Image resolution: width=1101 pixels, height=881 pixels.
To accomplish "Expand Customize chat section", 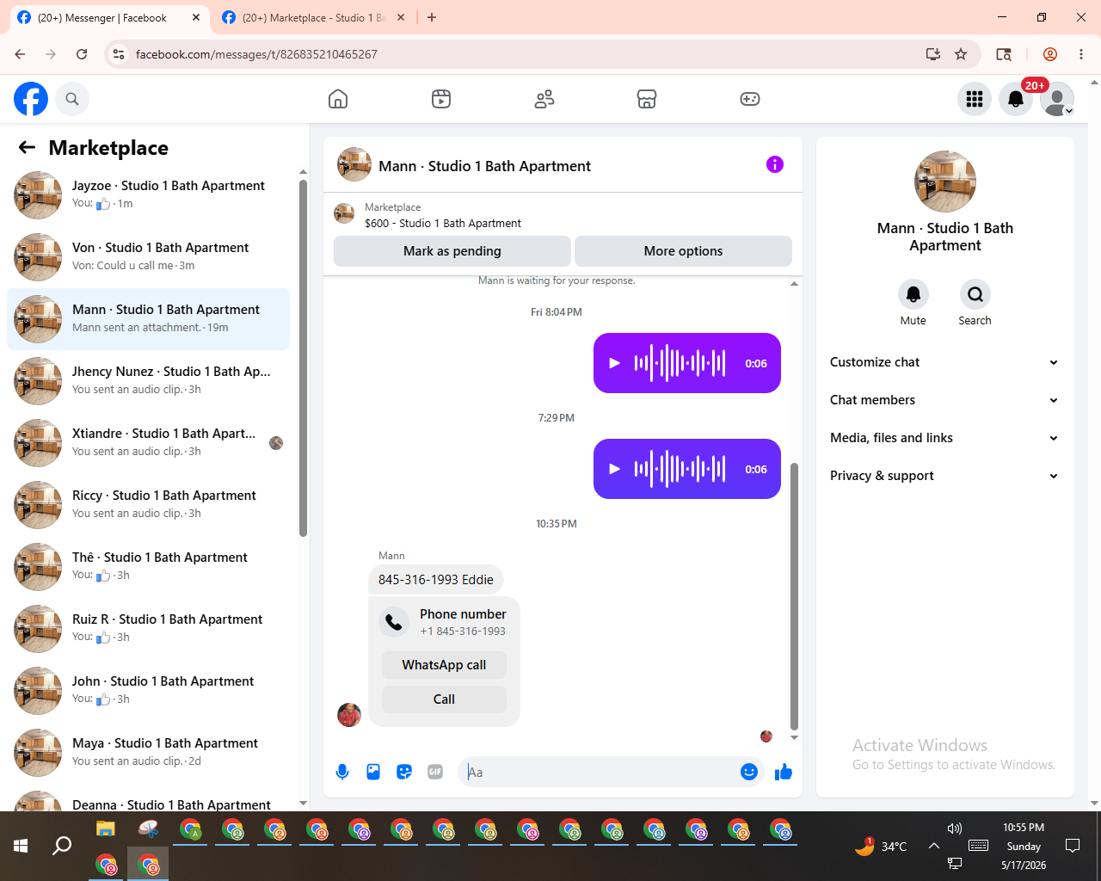I will tap(944, 362).
